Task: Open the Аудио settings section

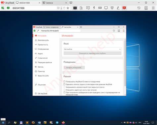Action: (x=46, y=53)
